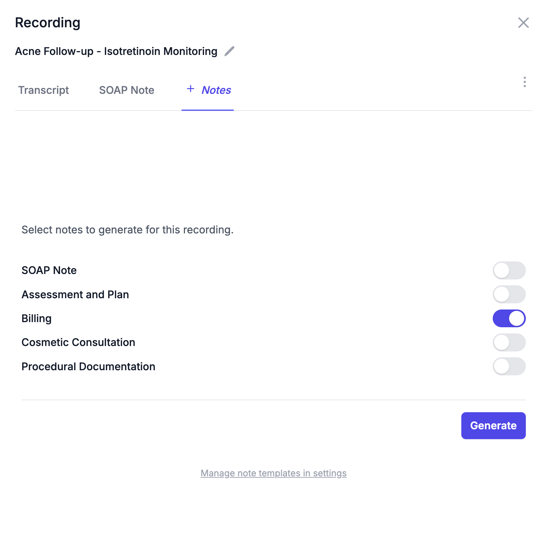Disable the Billing toggle
Image resolution: width=548 pixels, height=533 pixels.
pos(509,318)
